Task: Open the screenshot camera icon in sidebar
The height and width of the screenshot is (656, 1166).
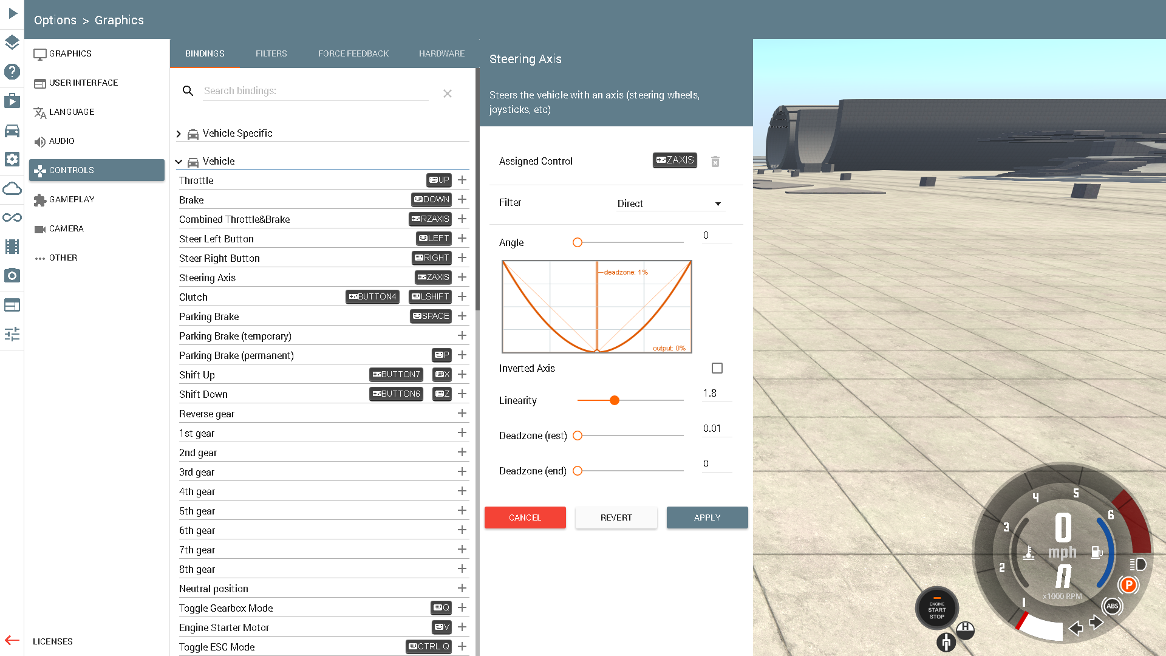Action: pos(12,276)
